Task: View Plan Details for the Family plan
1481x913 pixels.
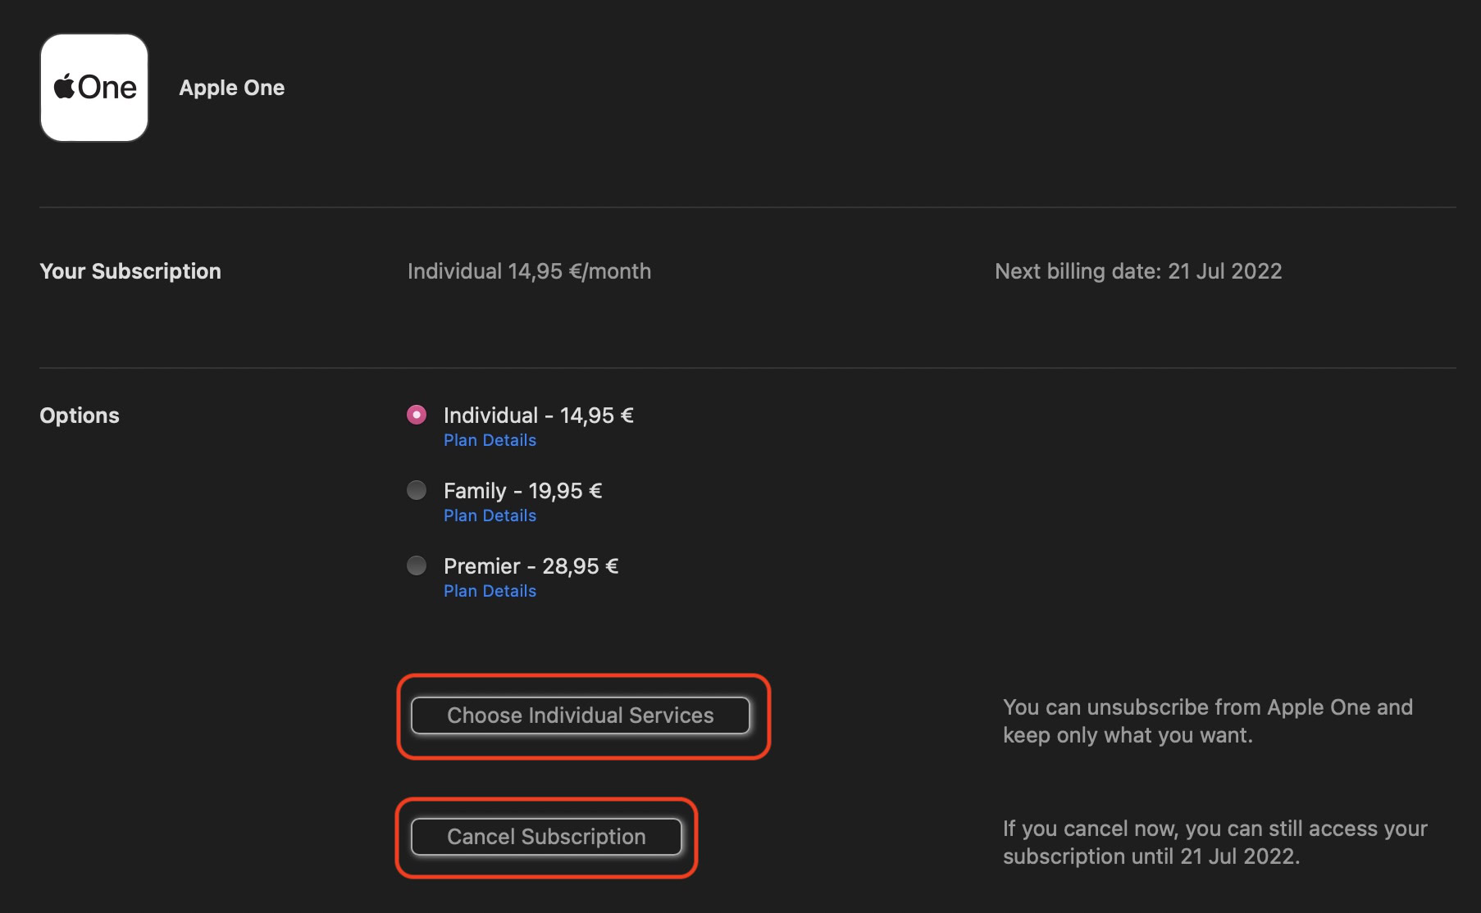Action: (490, 516)
